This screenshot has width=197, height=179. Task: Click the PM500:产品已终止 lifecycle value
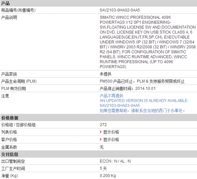[x=142, y=81]
